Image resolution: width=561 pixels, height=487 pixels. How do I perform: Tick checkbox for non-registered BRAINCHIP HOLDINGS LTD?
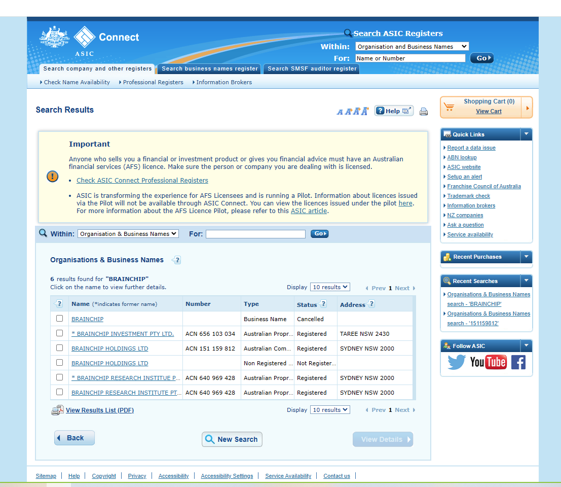pos(59,362)
